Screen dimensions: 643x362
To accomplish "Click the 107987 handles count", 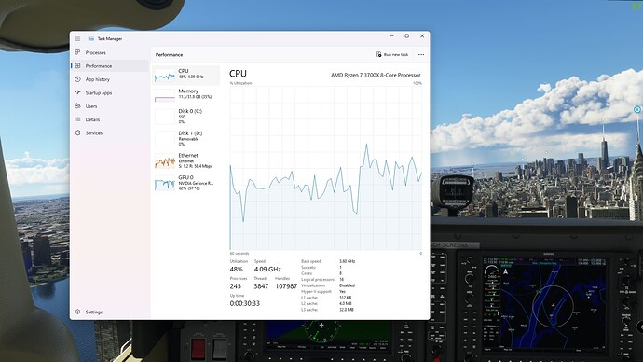I will pyautogui.click(x=286, y=286).
